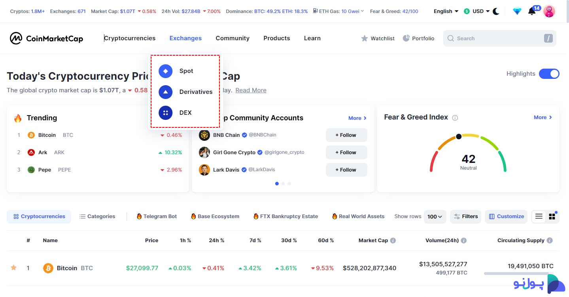Open notifications bell icon

pos(532,11)
